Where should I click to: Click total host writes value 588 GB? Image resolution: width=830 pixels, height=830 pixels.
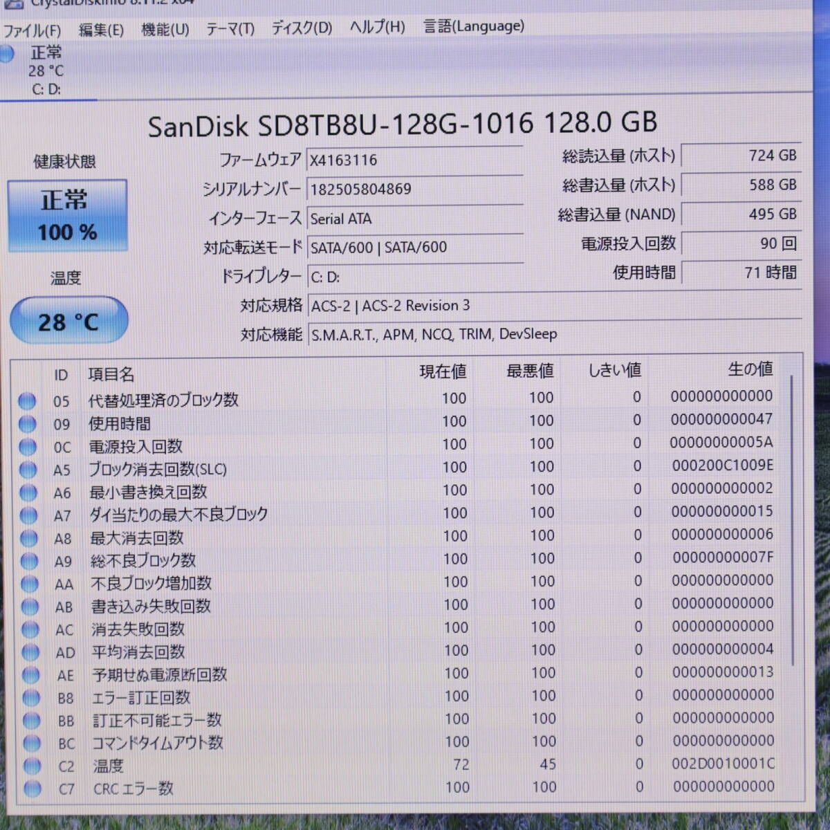tap(741, 185)
